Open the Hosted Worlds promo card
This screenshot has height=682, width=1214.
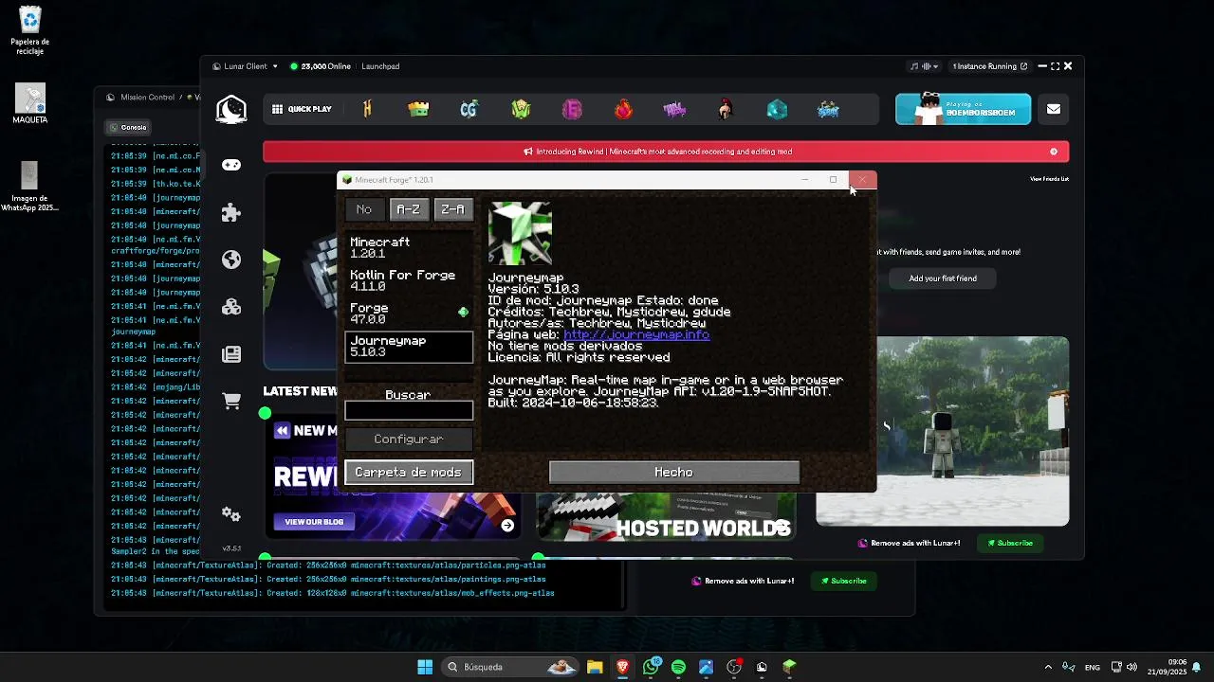pyautogui.click(x=666, y=516)
